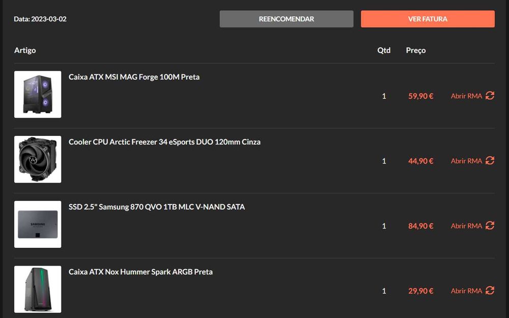Click refresh icon beside MSI MAG Forge RMA
This screenshot has height=318, width=509.
click(x=490, y=96)
